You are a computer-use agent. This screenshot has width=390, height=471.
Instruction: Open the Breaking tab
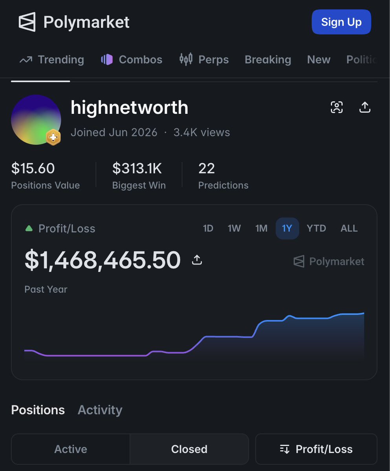point(268,60)
